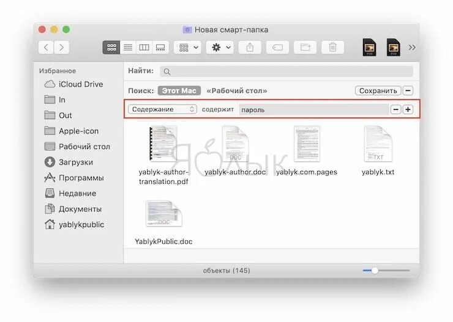Viewport: 453px width, 322px height.
Task: Select yablyk.com.pages file icon
Action: click(307, 144)
